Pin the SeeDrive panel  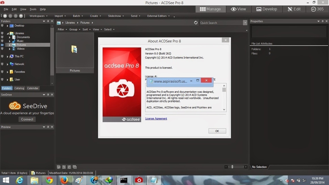(x=48, y=95)
